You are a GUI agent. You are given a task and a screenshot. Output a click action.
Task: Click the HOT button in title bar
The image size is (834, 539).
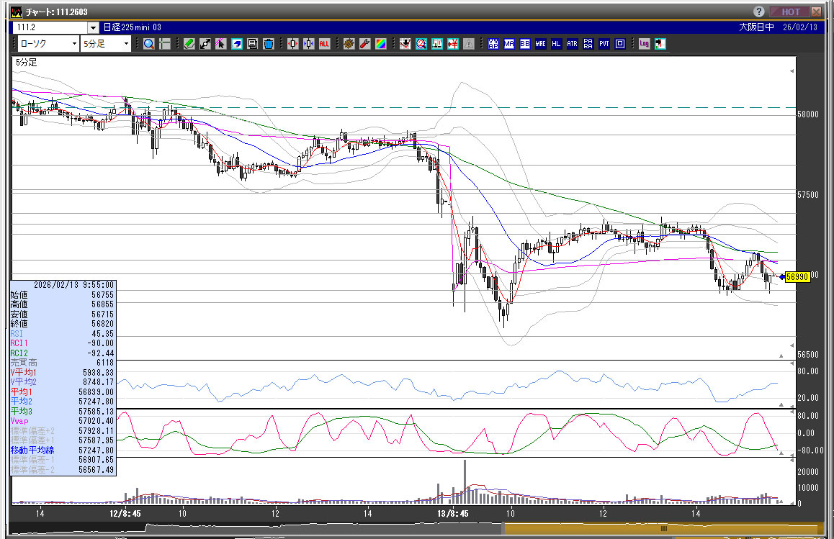pos(789,12)
